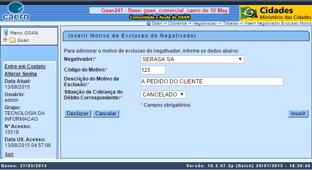This screenshot has height=170, width=312.
Task: Open the Alterar Senha link
Action: 21,74
